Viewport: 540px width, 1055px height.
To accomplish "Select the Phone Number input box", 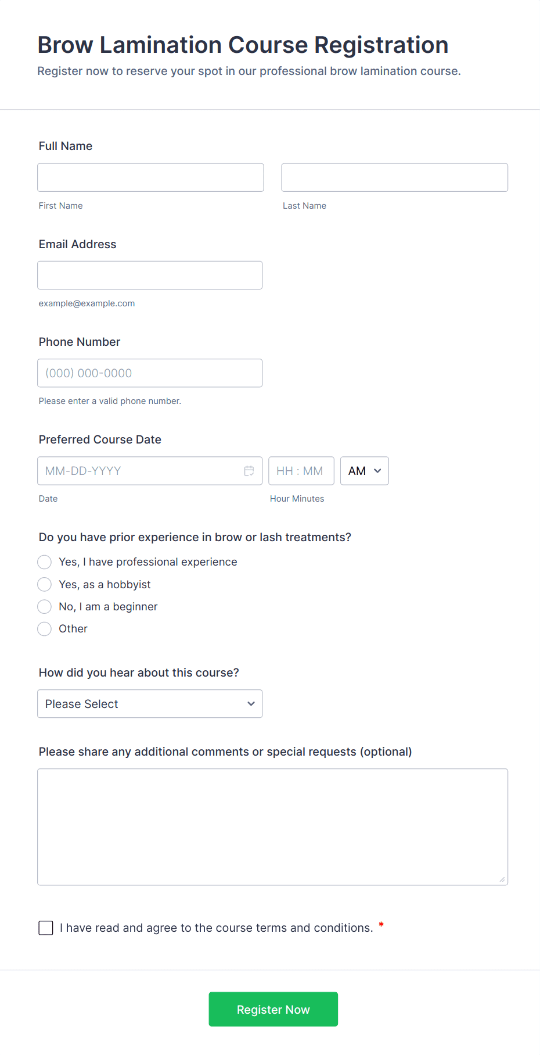I will (x=150, y=373).
